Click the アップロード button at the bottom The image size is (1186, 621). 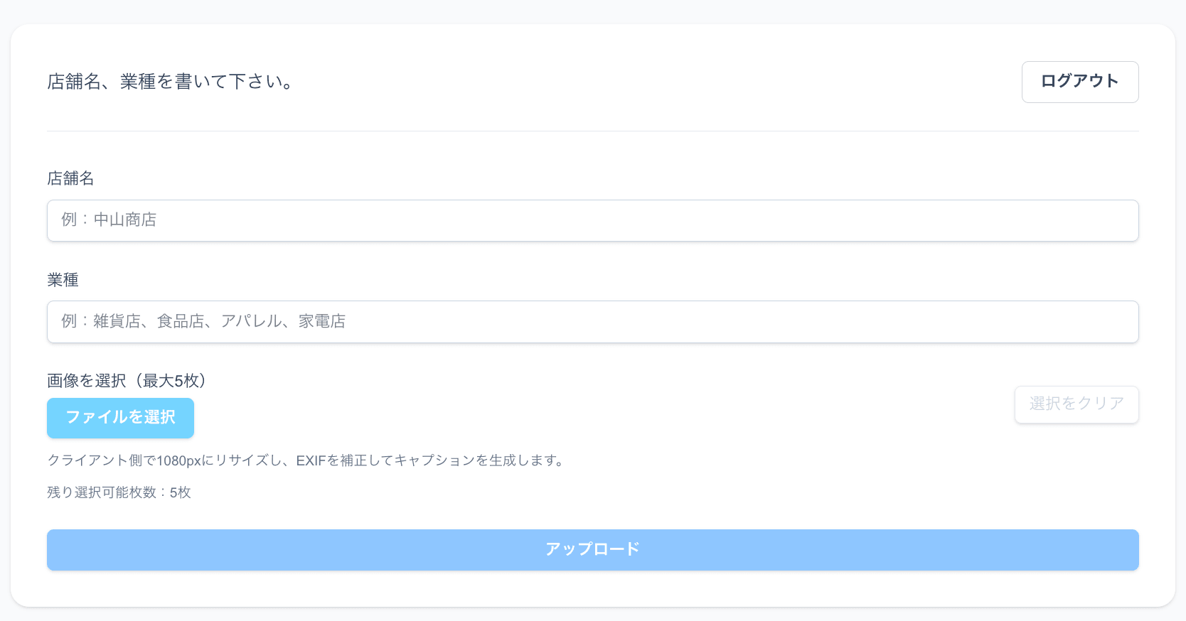click(x=592, y=549)
